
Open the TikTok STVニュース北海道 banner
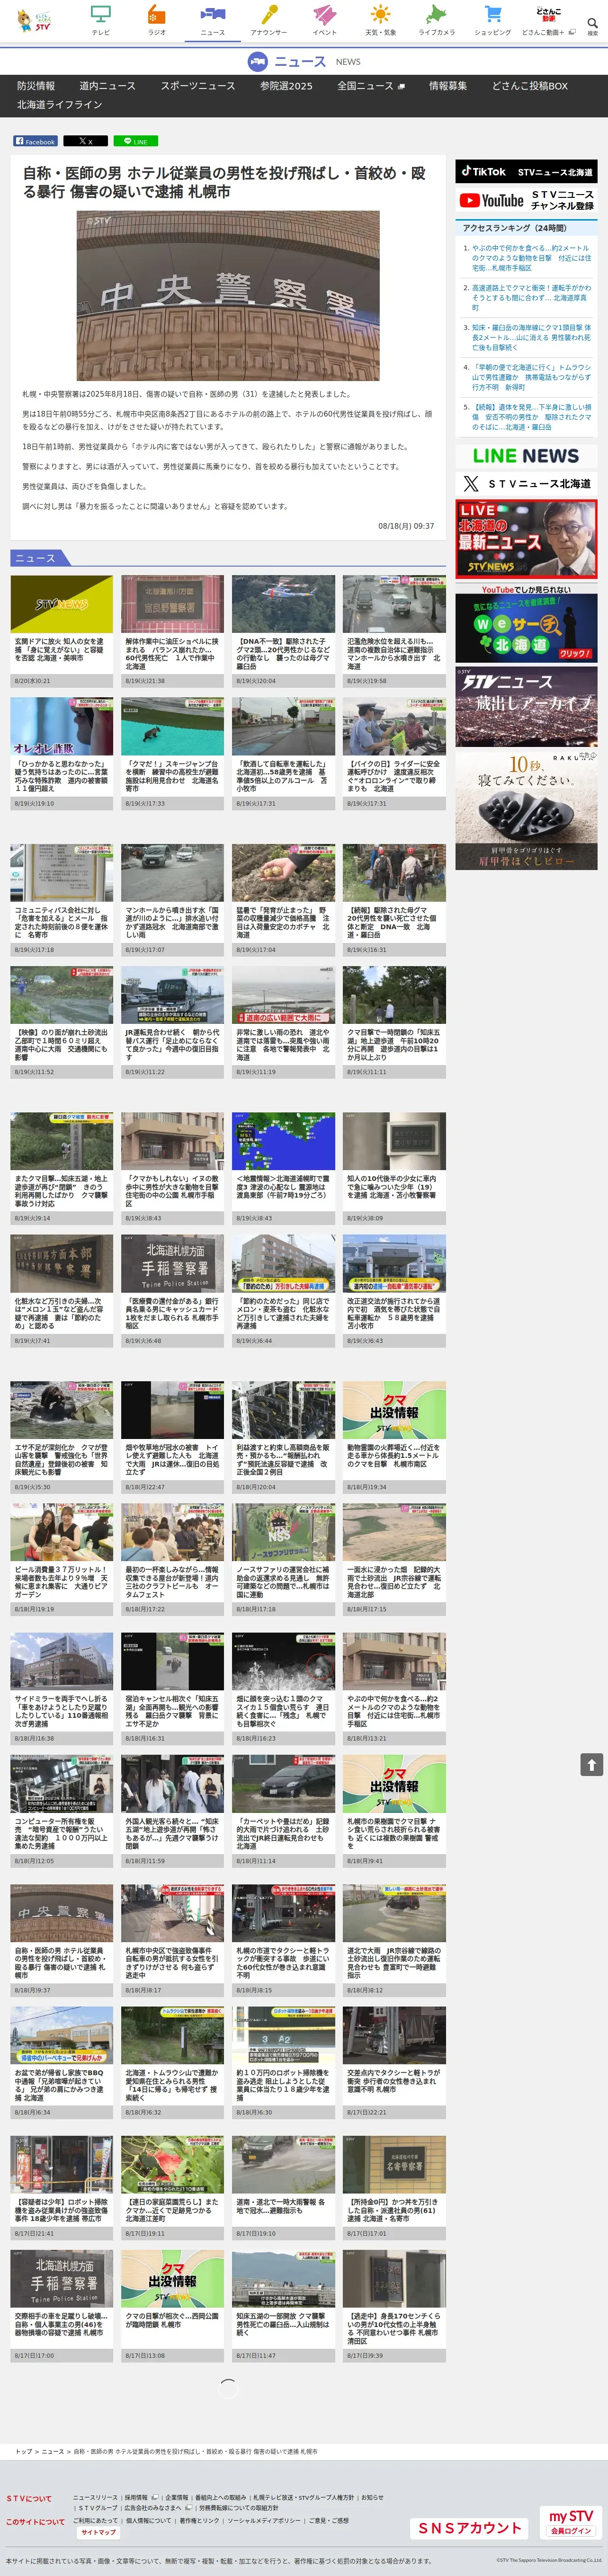(526, 171)
